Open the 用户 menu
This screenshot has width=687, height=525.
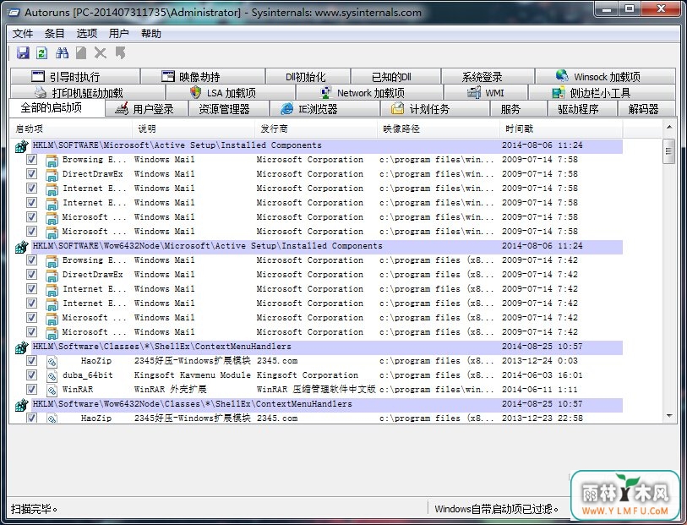click(119, 34)
